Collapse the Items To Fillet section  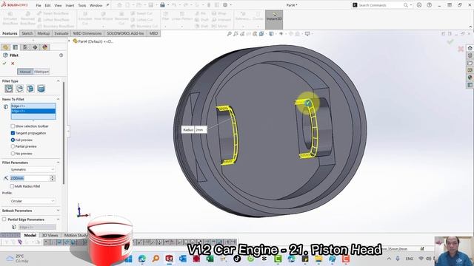pyautogui.click(x=58, y=99)
